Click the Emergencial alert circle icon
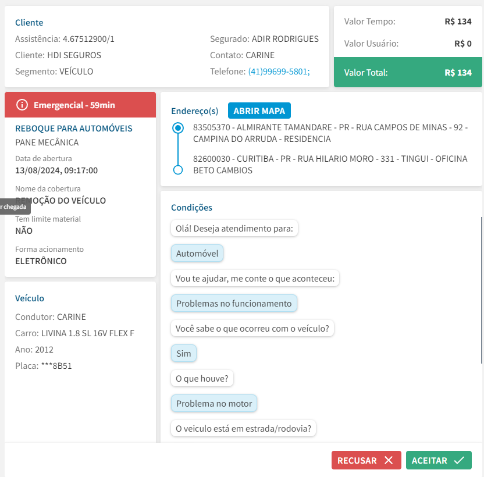This screenshot has height=477, width=484. [22, 105]
